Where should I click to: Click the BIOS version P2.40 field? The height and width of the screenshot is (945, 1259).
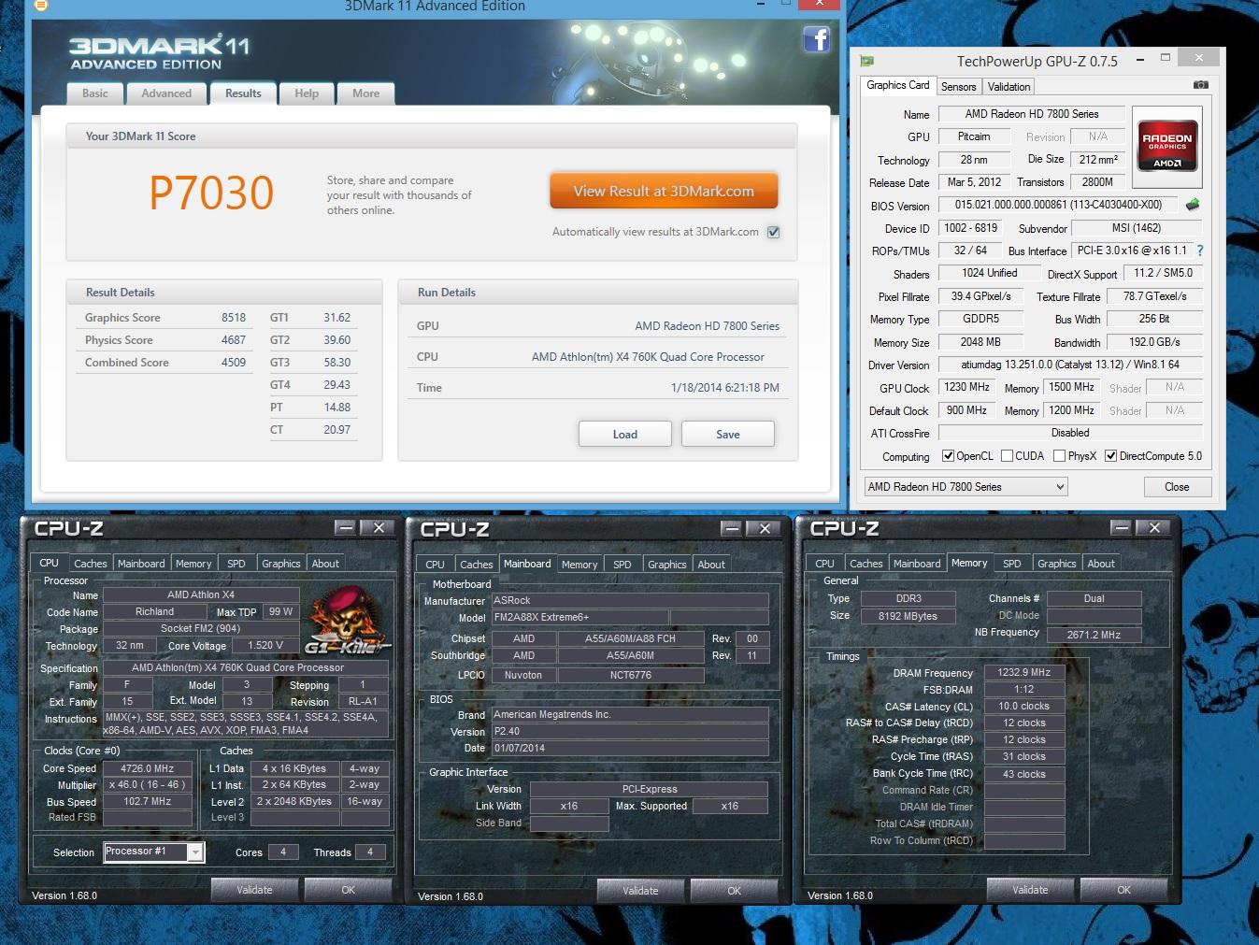click(x=630, y=732)
